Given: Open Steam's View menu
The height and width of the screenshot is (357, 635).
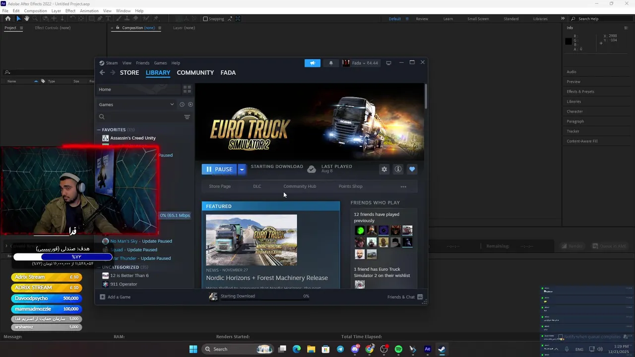Looking at the screenshot, I should 127,63.
